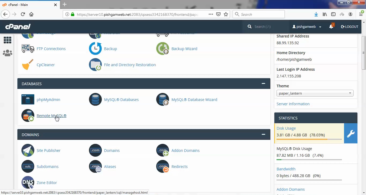Collapse the DOMAINS section
This screenshot has width=366, height=195.
263,134
